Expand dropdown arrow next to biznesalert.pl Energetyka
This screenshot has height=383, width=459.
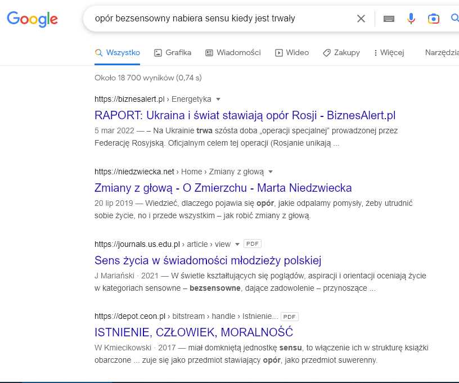point(218,99)
